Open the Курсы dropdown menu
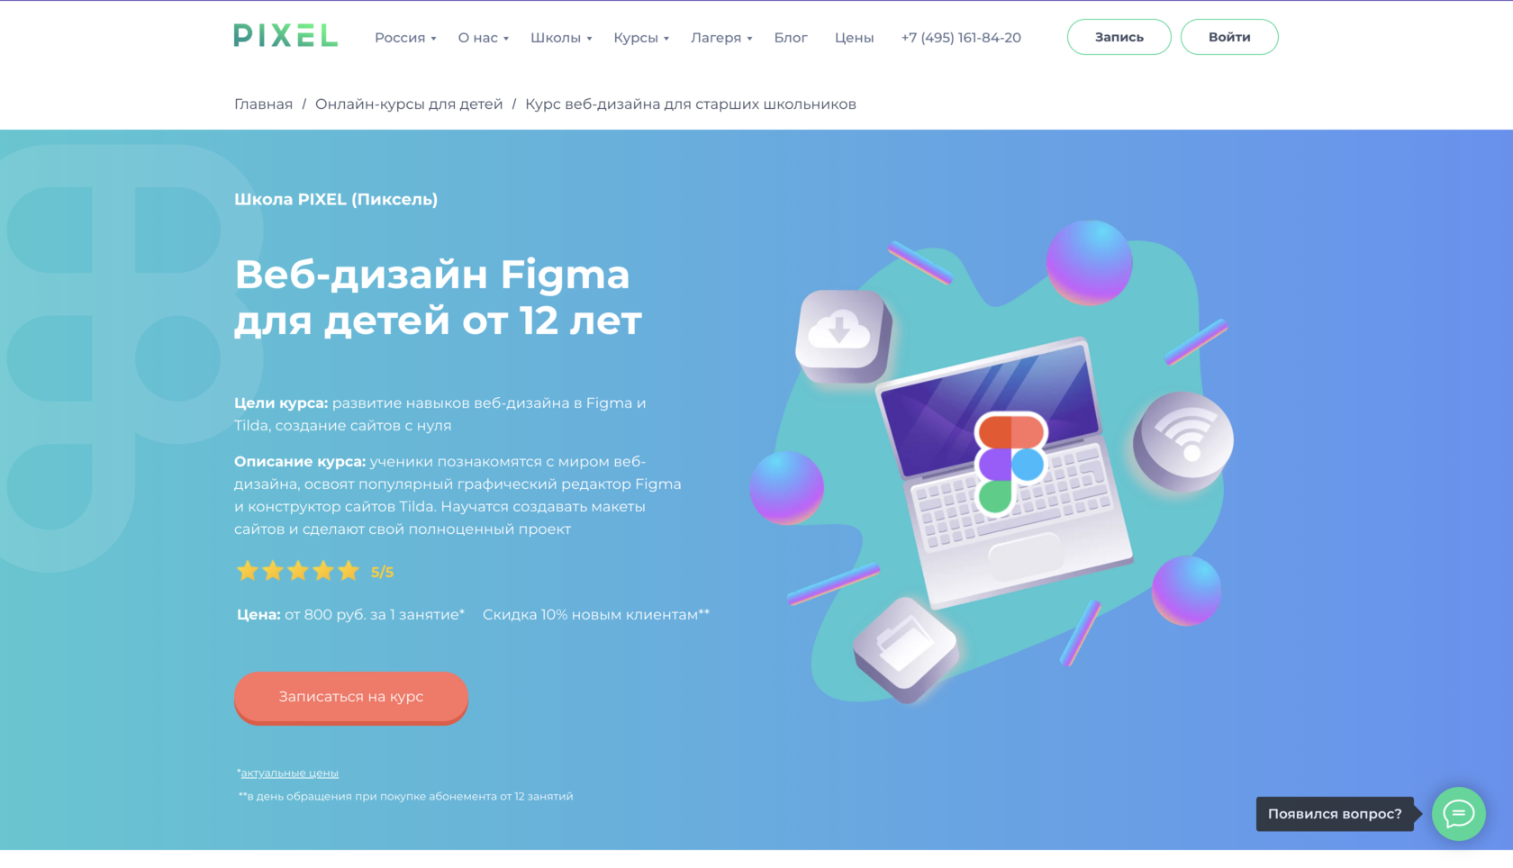This screenshot has width=1513, height=868. click(641, 38)
